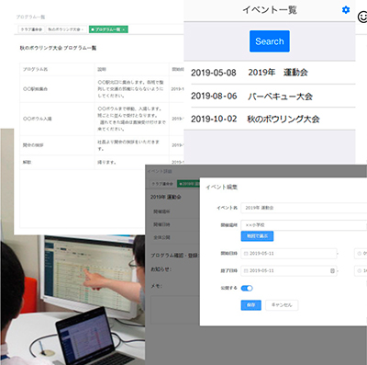Click the blue map-select button under 開催場所
367x365 pixels.
(257, 236)
